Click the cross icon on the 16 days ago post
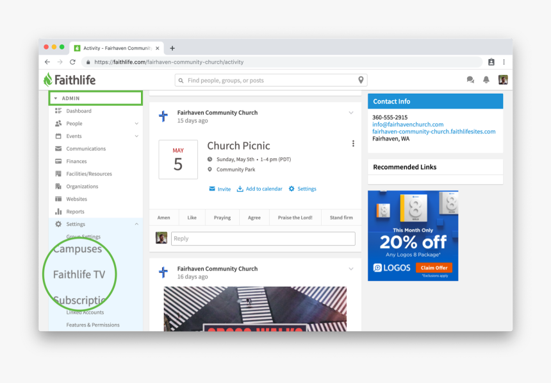This screenshot has width=551, height=383. (163, 272)
